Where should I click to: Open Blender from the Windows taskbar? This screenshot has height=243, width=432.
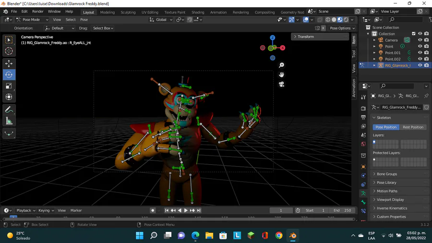click(293, 236)
